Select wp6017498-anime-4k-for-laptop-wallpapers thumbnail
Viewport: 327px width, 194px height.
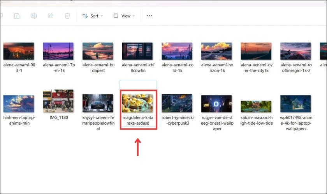point(295,104)
